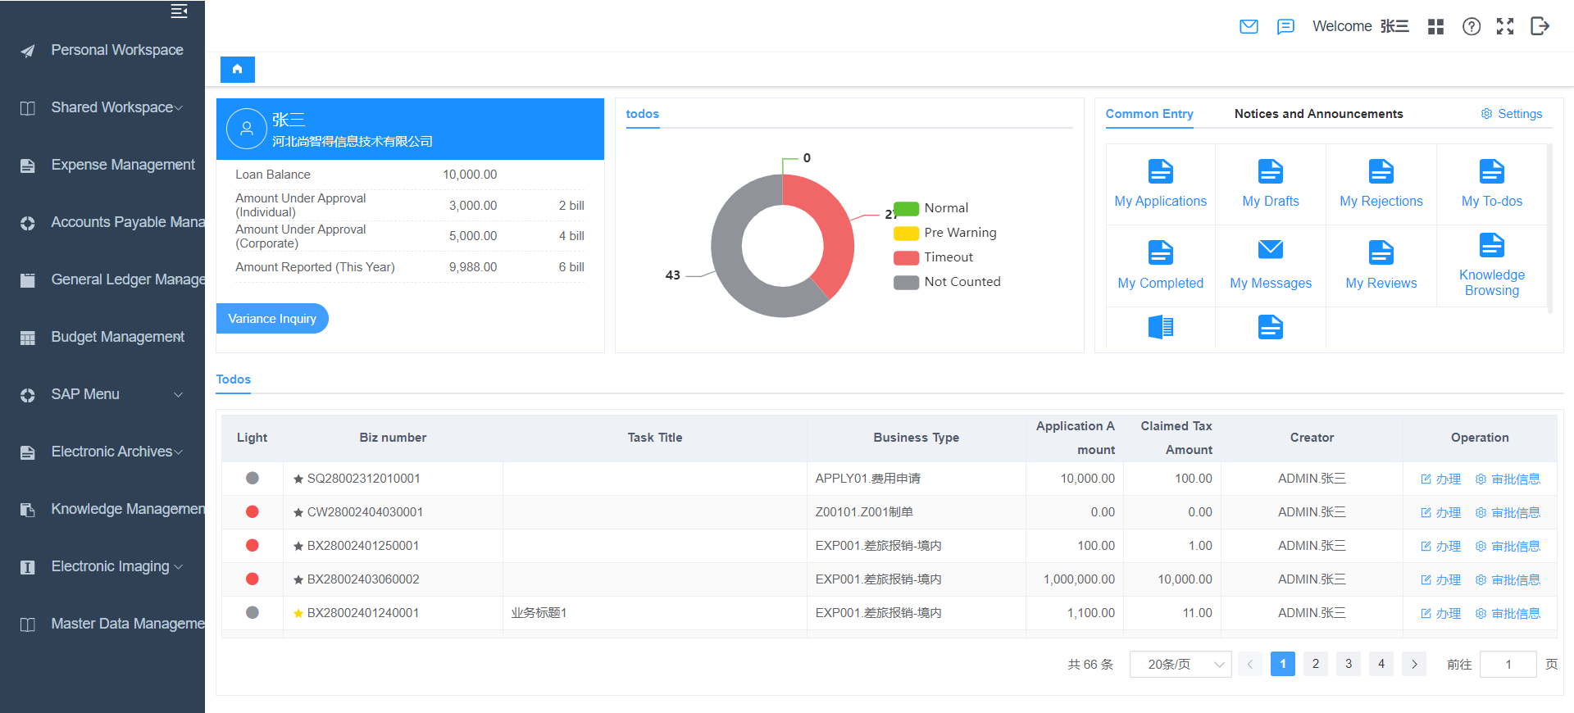Expand Shared Workspace in sidebar
Image resolution: width=1574 pixels, height=713 pixels.
(x=102, y=107)
